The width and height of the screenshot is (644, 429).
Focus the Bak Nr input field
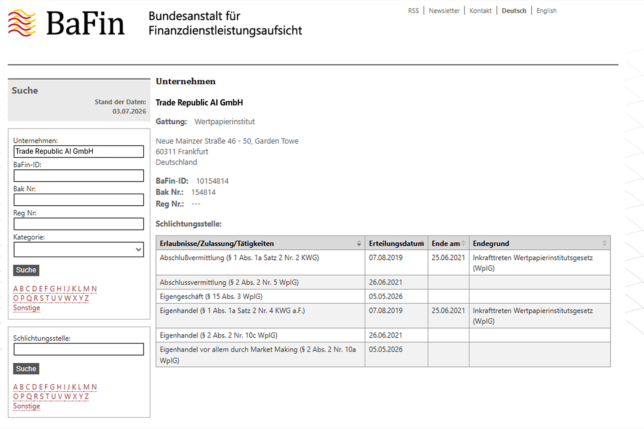tap(79, 200)
